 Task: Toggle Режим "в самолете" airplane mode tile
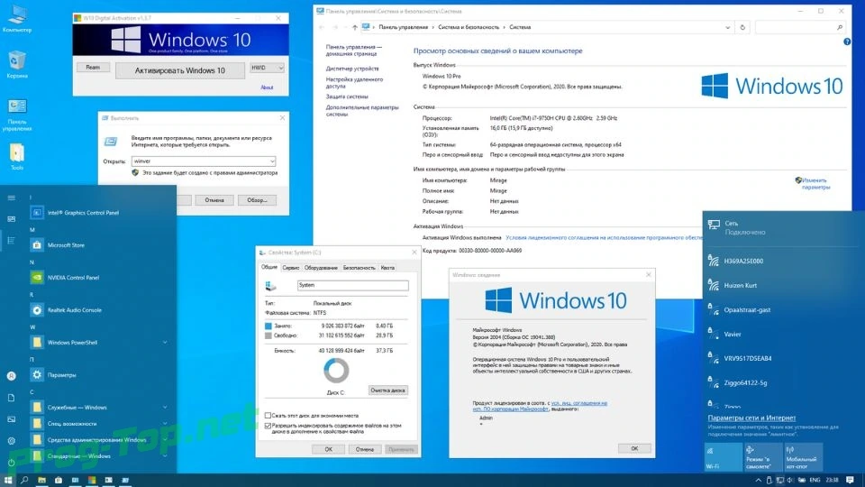pos(763,458)
